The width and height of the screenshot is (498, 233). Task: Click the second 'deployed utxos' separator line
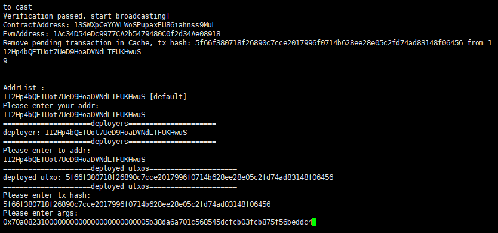click(120, 186)
